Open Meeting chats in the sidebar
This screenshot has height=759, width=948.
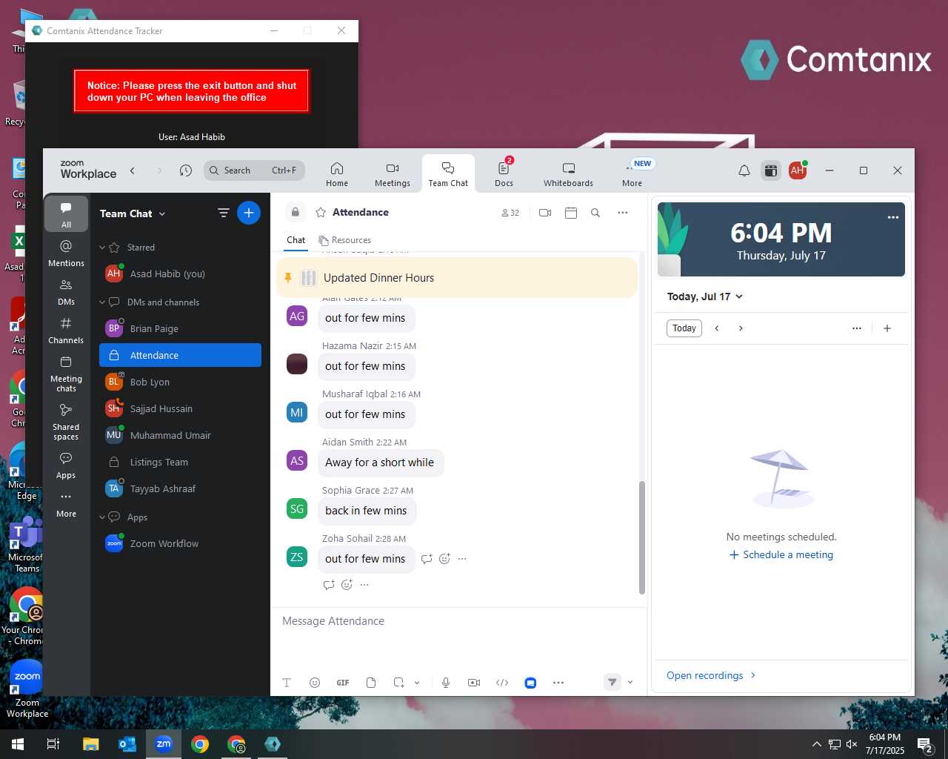point(66,373)
